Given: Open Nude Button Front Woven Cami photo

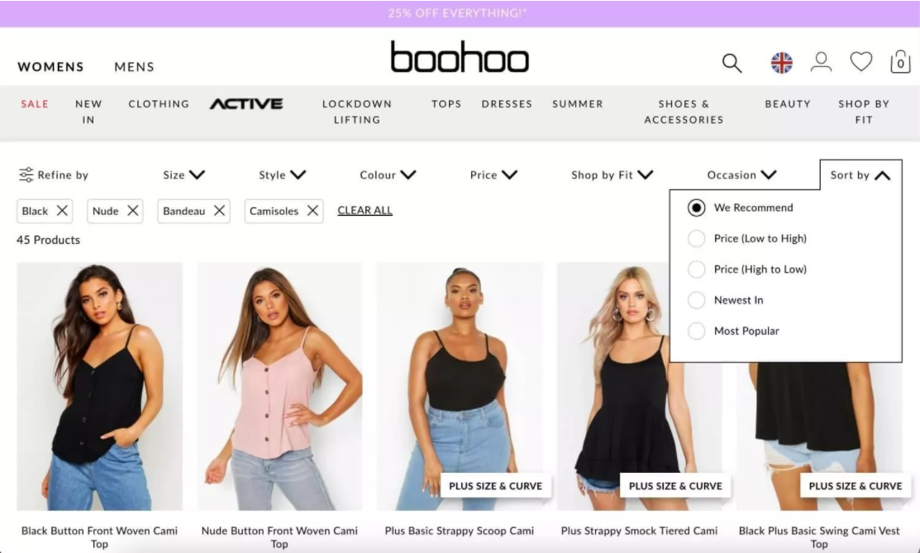Looking at the screenshot, I should pyautogui.click(x=279, y=386).
